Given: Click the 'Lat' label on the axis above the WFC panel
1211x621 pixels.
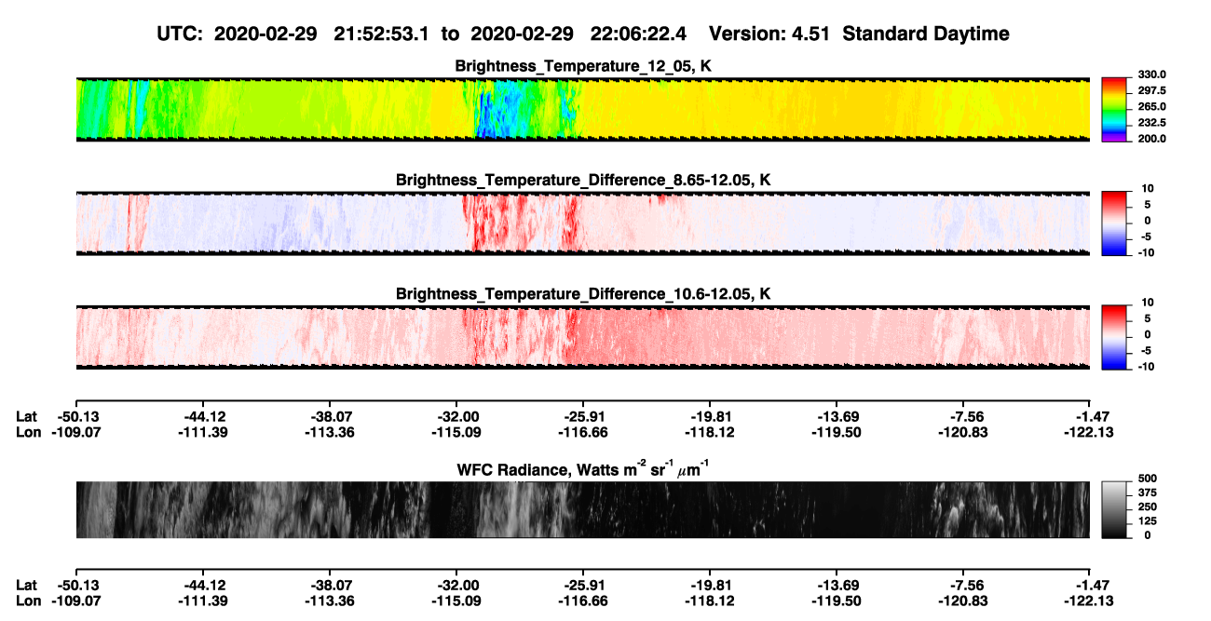Looking at the screenshot, I should tap(28, 416).
